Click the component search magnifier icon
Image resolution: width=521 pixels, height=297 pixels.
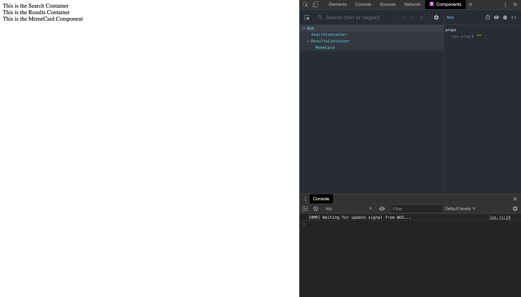pos(320,17)
